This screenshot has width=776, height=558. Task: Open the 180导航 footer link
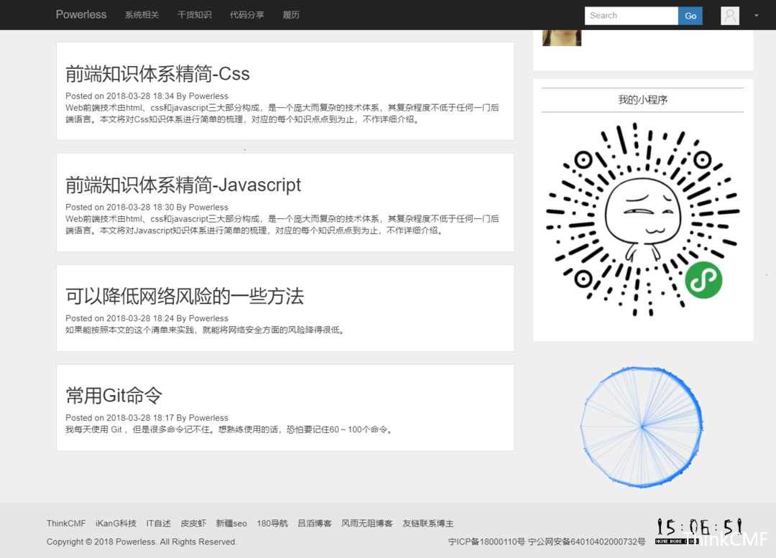tap(272, 524)
